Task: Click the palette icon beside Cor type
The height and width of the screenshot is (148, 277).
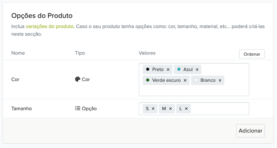Action: coord(78,80)
